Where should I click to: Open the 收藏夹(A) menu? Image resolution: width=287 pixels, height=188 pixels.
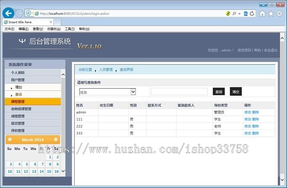tap(54, 29)
